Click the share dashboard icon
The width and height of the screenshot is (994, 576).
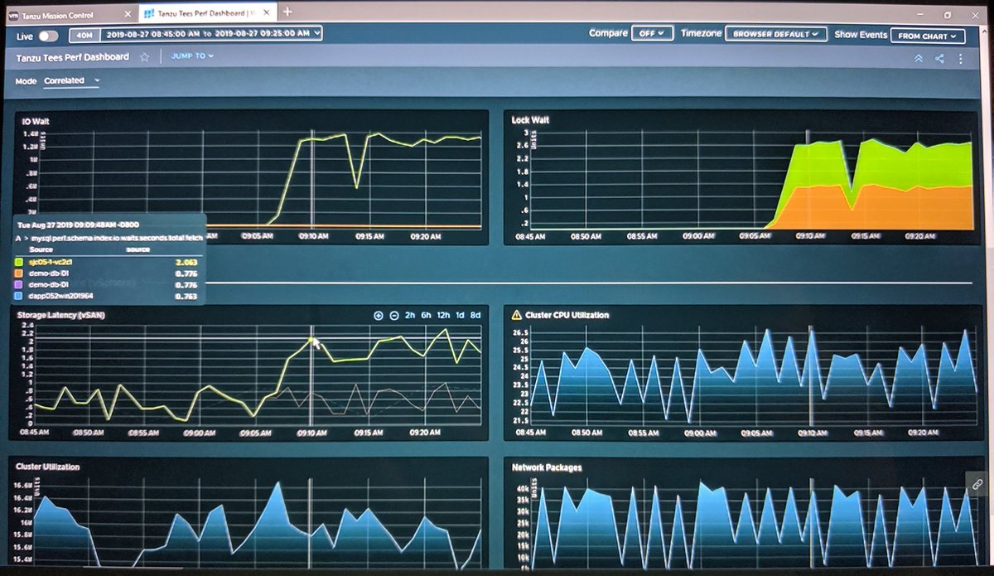tap(939, 59)
